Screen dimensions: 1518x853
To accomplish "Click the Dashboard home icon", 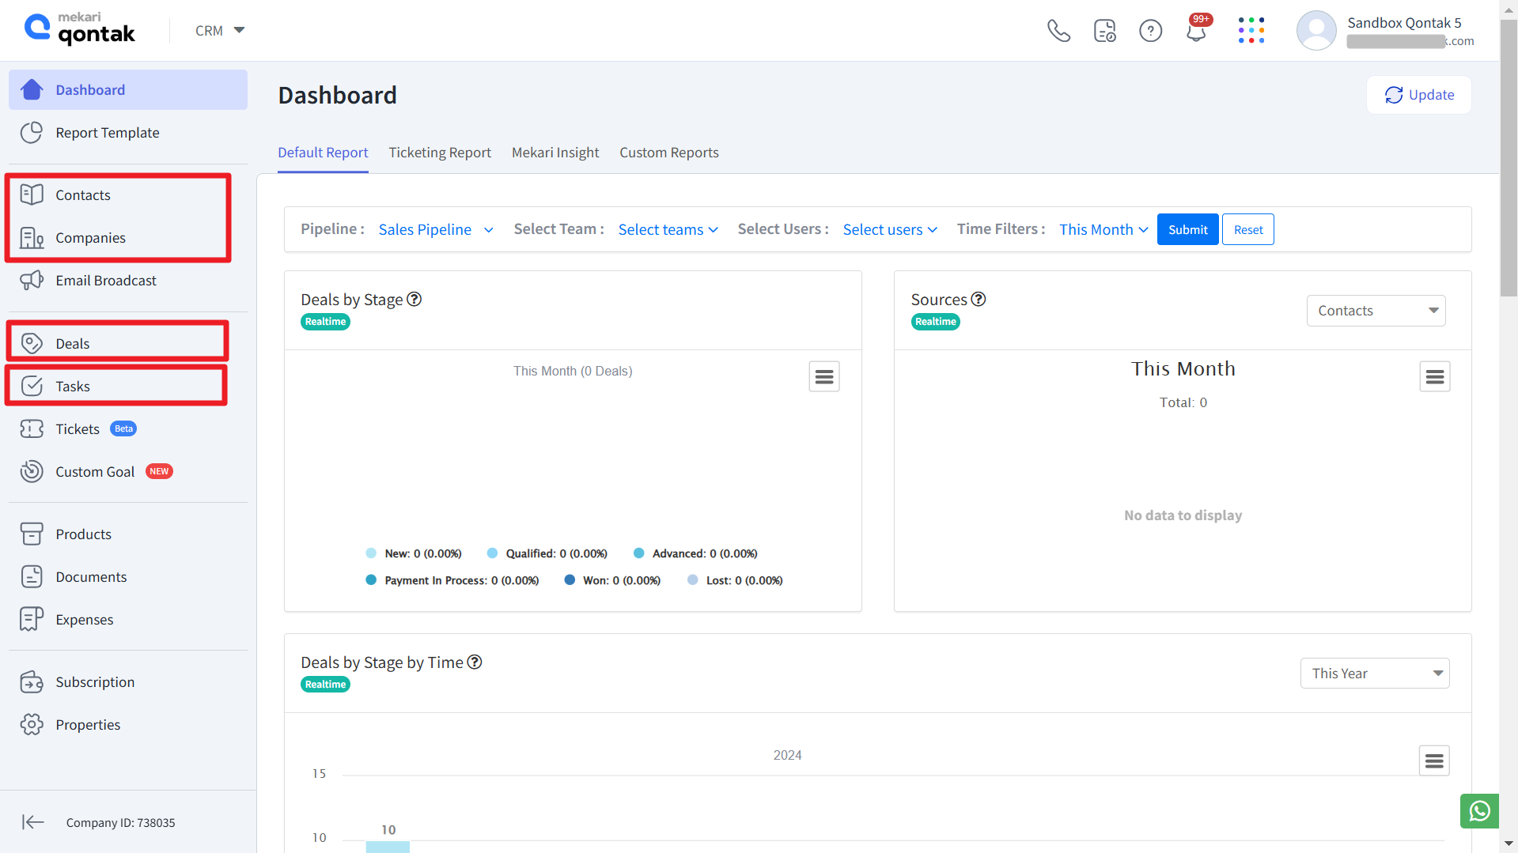I will [x=32, y=89].
